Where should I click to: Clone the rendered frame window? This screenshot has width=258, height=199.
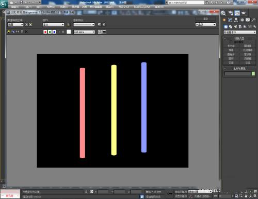coord(18,32)
